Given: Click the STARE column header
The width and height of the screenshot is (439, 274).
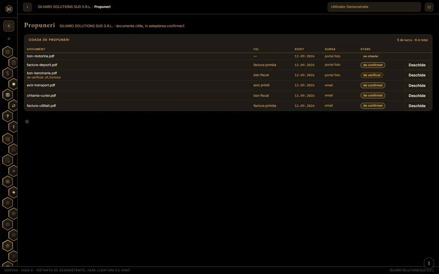Looking at the screenshot, I should click(x=365, y=49).
